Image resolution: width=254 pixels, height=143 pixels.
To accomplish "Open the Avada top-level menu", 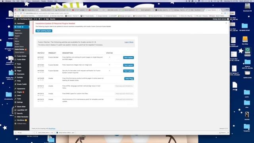I will 21,27.
